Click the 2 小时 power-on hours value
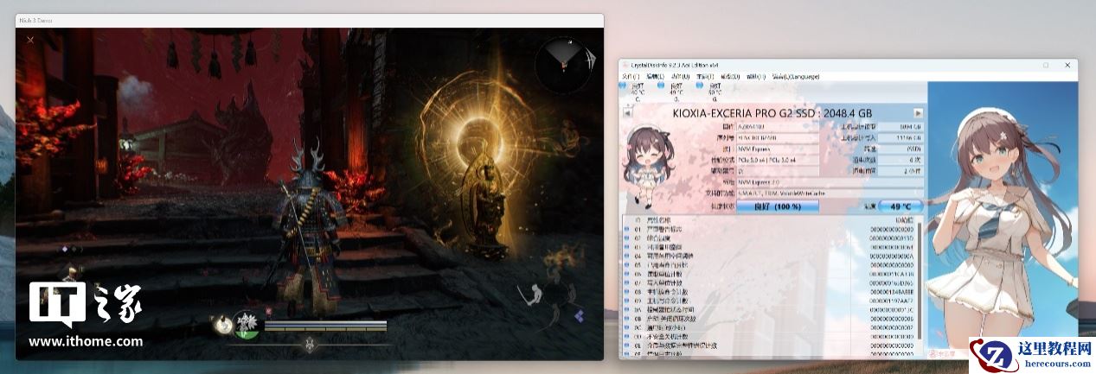1096x374 pixels. click(901, 171)
